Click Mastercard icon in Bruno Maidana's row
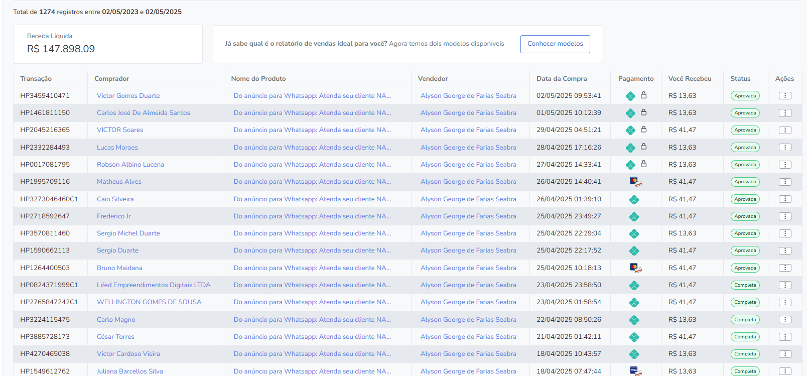 [635, 268]
